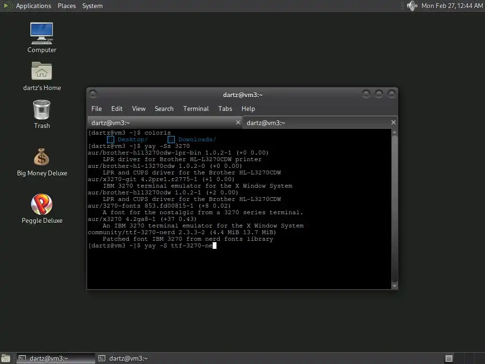Click the line aur/brother-hll3270cdw-lpr-bin 1.0.2-1
Image resolution: width=485 pixels, height=364 pixels.
[178, 153]
